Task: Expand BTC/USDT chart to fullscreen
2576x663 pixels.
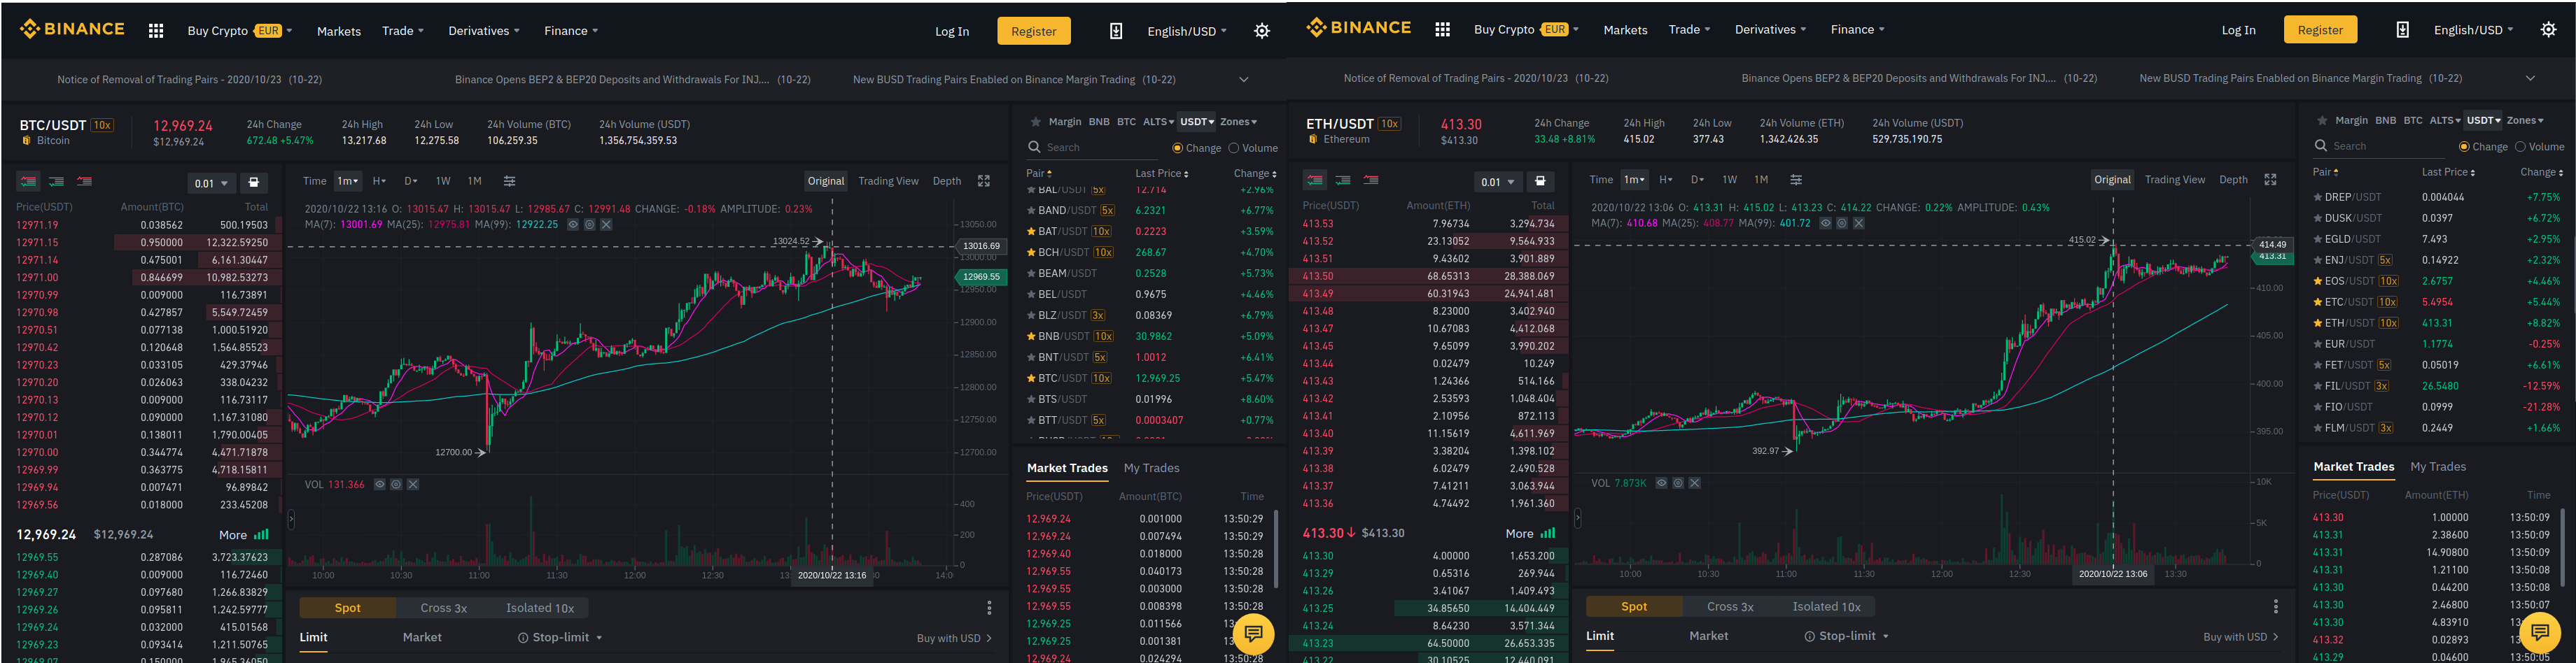Action: tap(984, 182)
